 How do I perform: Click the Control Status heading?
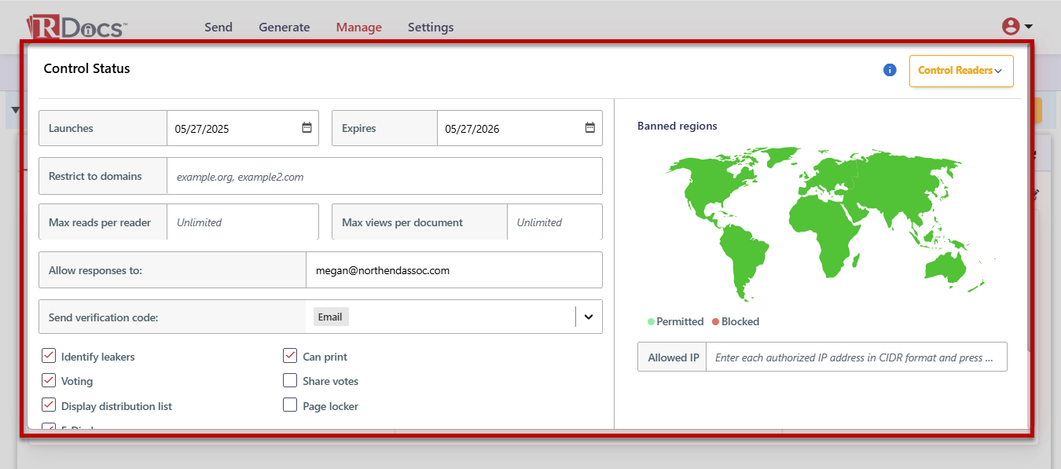pyautogui.click(x=86, y=68)
